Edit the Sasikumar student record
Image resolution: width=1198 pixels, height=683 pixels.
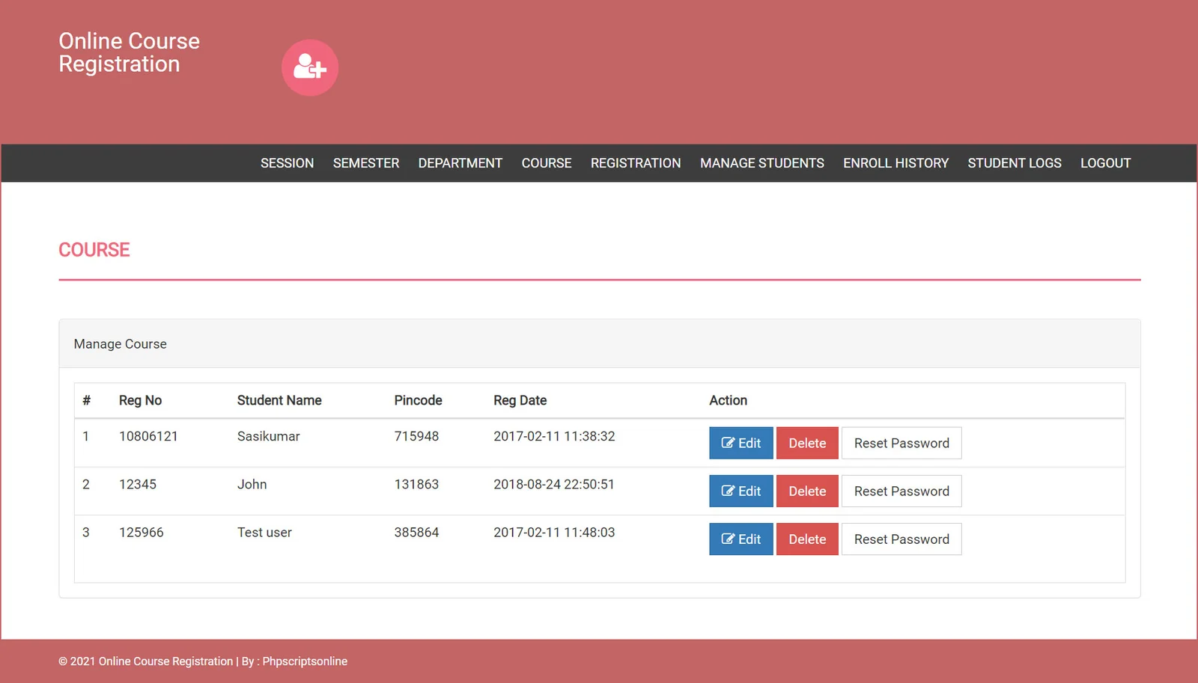pos(741,443)
